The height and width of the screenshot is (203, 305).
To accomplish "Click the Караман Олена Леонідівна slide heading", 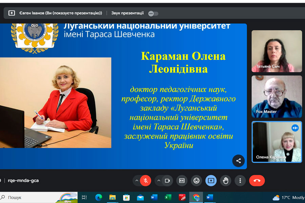I will 183,63.
